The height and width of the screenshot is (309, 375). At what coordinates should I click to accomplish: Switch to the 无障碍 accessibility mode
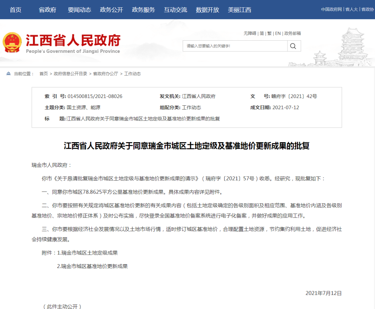(250, 33)
